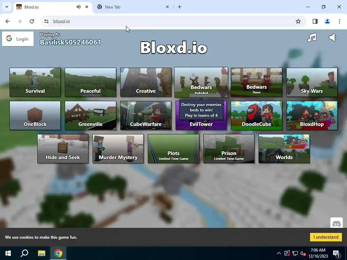Open the Peaceful game mode

point(90,82)
